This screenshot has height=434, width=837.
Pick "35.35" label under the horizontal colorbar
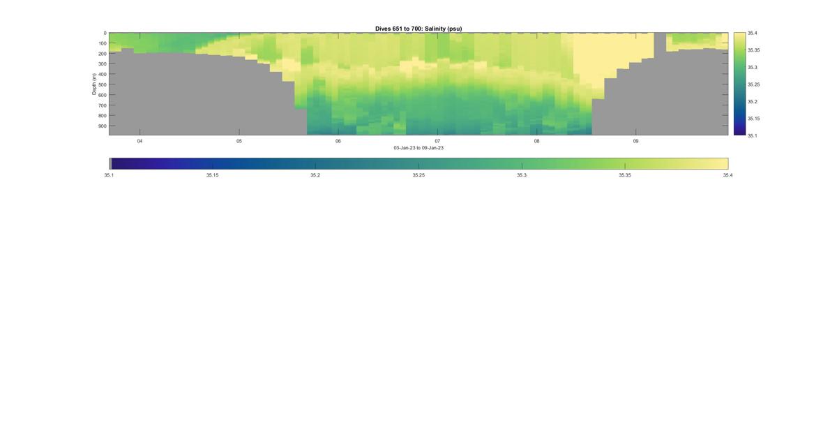point(625,176)
